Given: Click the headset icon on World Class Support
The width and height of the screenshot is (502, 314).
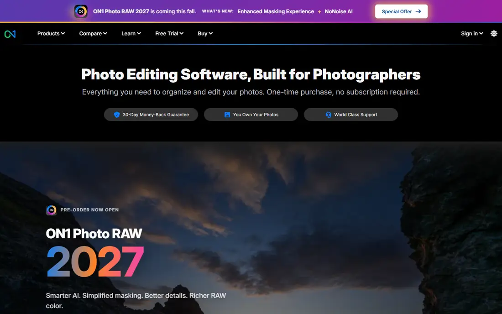Looking at the screenshot, I should pyautogui.click(x=329, y=115).
